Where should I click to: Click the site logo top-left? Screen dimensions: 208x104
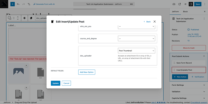point(4,4)
